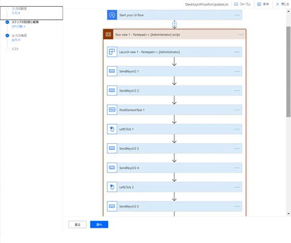Open more options for PostElementText 1

(x=237, y=110)
